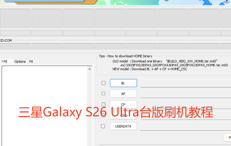Image resolution: width=231 pixels, height=146 pixels.
Task: Click the USERDATA file path field
Action: click(186, 126)
